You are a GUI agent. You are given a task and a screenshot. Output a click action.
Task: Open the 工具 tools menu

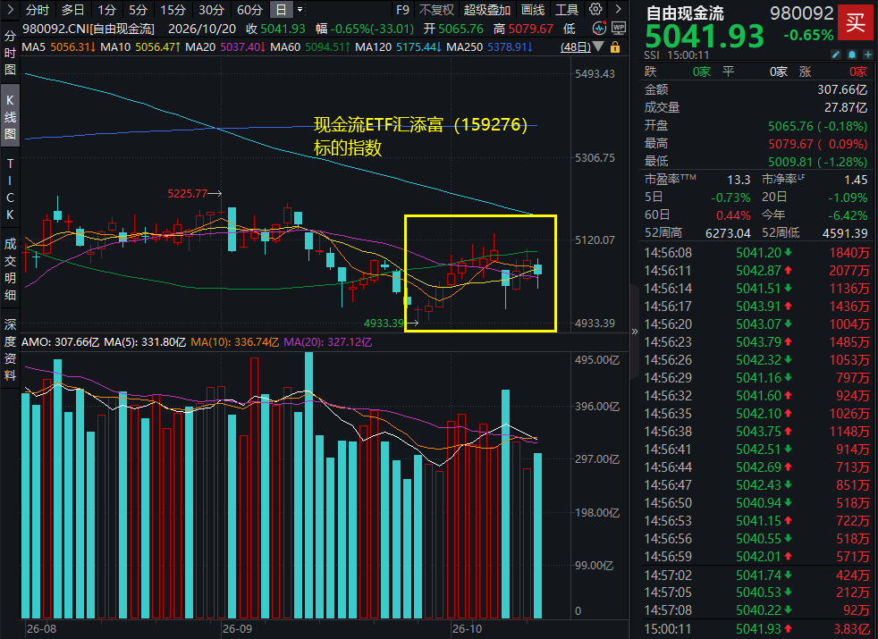(x=567, y=10)
